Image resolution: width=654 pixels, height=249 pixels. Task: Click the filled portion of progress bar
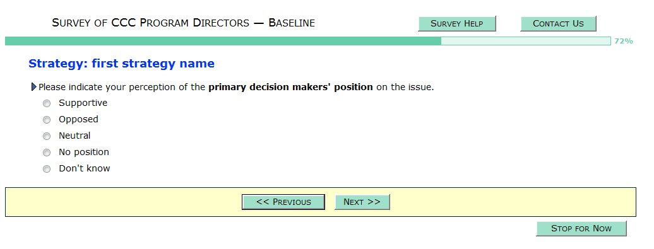(223, 41)
